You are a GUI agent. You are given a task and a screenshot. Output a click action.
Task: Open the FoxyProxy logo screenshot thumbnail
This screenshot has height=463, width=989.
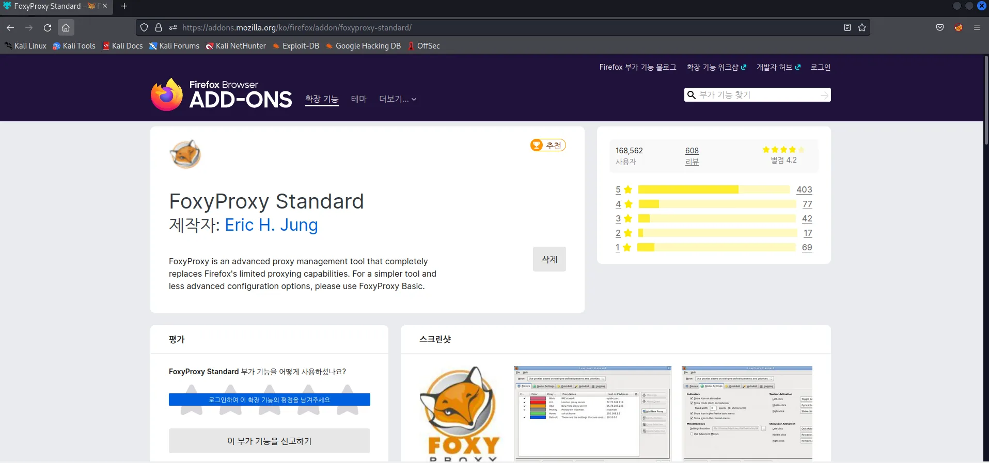pos(461,414)
